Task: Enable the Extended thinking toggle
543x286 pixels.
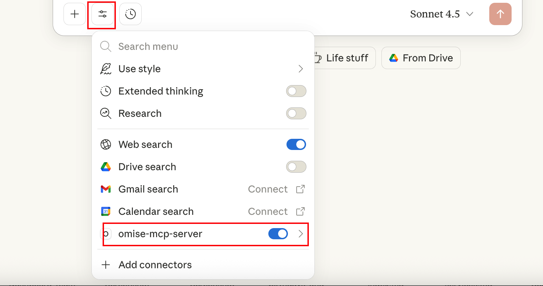Action: pos(296,91)
